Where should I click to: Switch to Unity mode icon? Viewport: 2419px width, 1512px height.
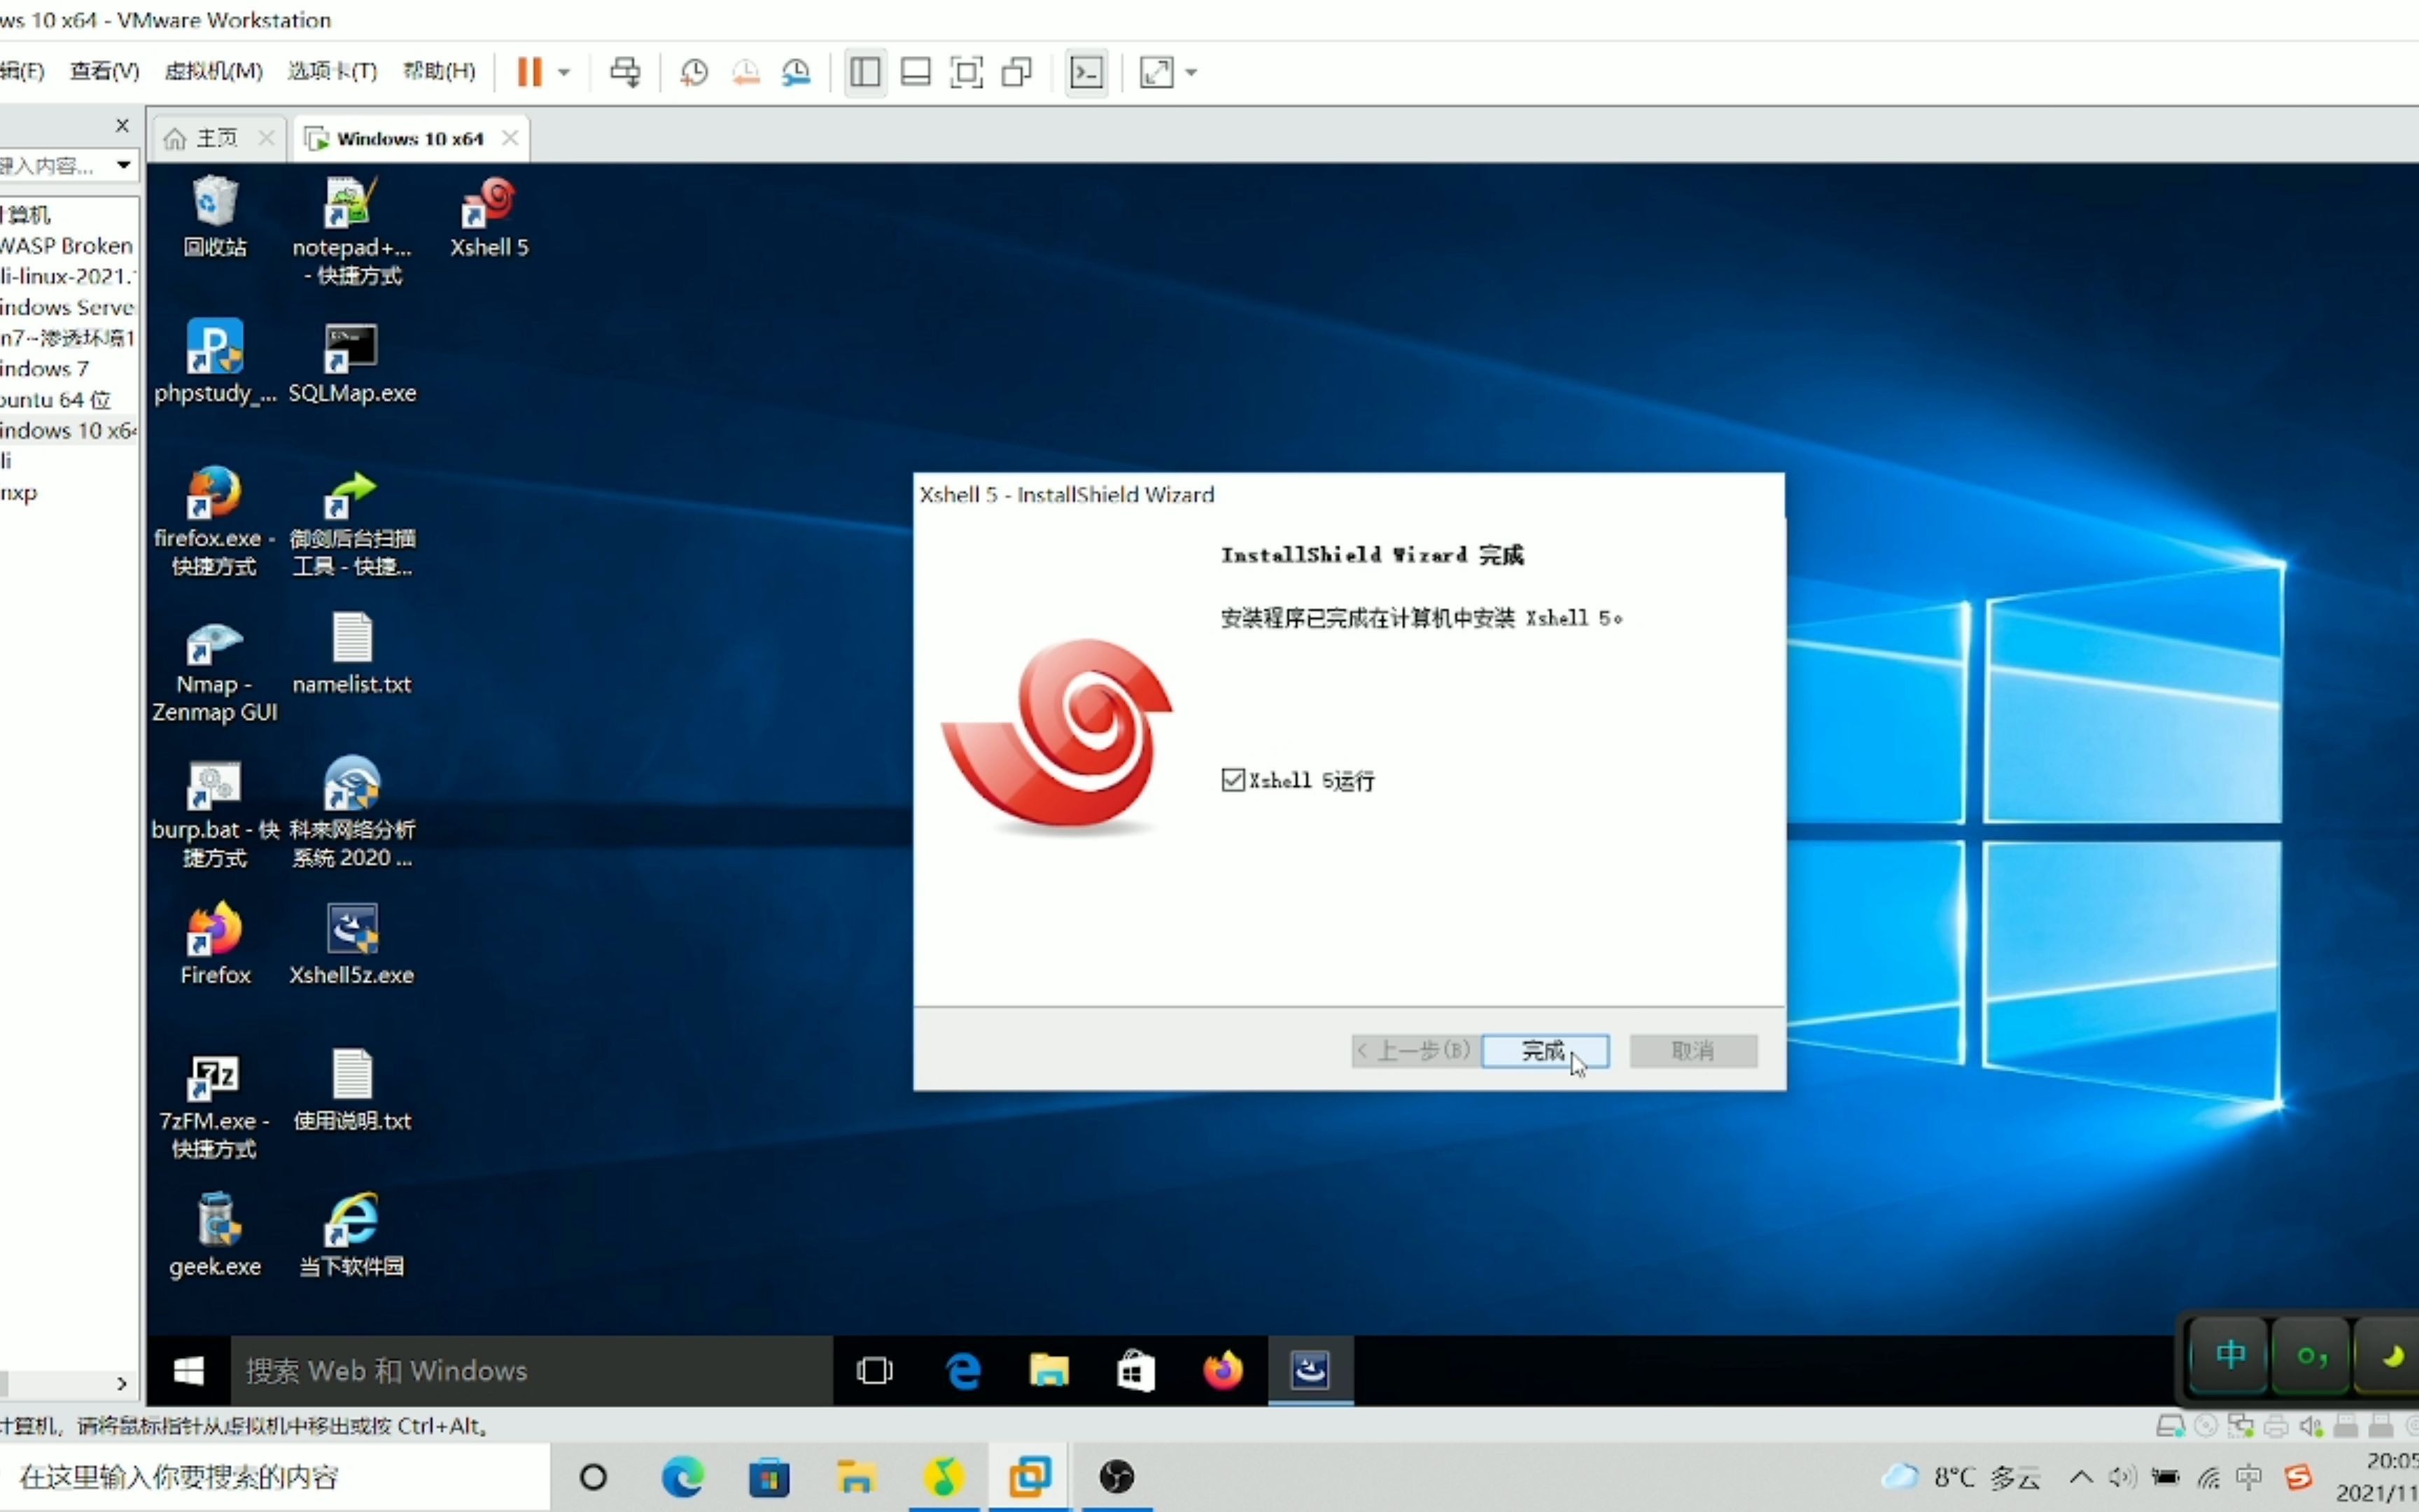point(1018,72)
